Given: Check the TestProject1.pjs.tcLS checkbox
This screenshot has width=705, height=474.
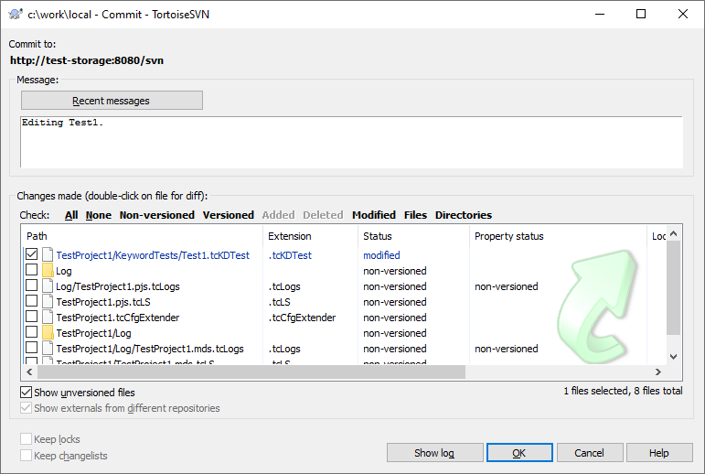Looking at the screenshot, I should tap(32, 302).
